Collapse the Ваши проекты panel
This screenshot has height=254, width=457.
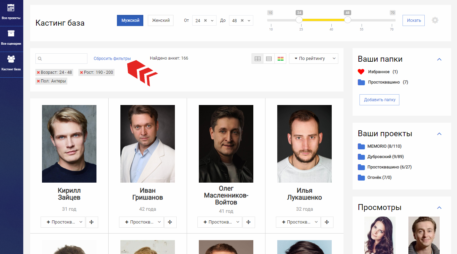439,134
